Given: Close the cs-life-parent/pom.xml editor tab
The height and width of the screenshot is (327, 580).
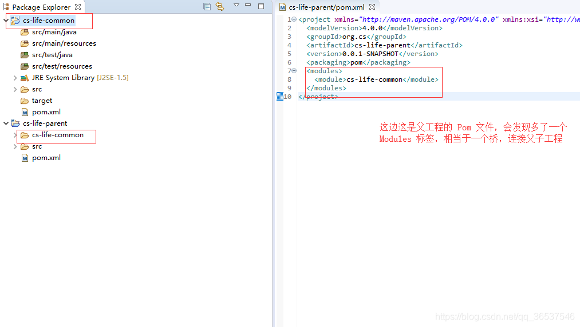Looking at the screenshot, I should [372, 7].
